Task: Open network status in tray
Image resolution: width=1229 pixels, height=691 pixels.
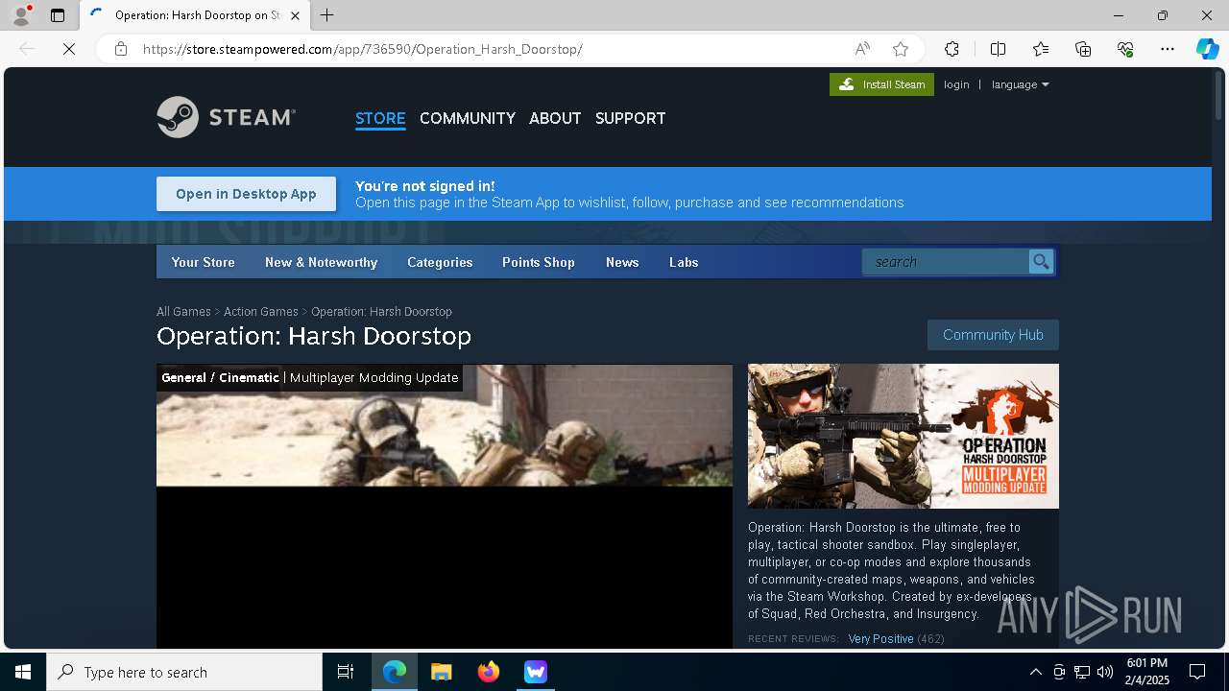Action: [1082, 672]
